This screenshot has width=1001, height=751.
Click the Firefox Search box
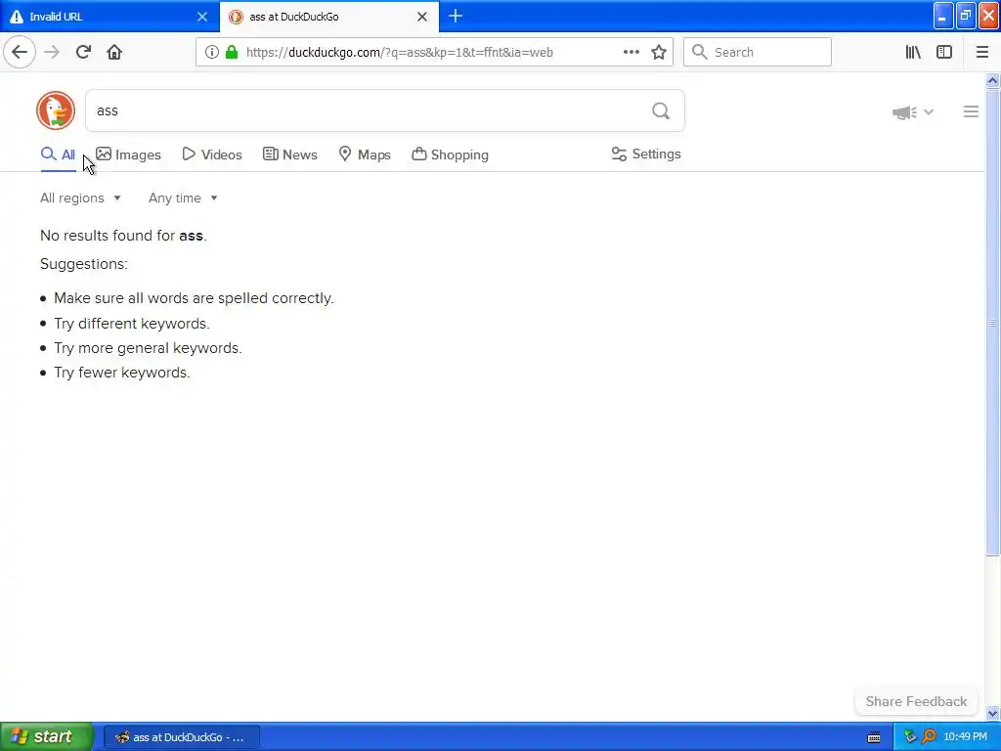pos(758,53)
